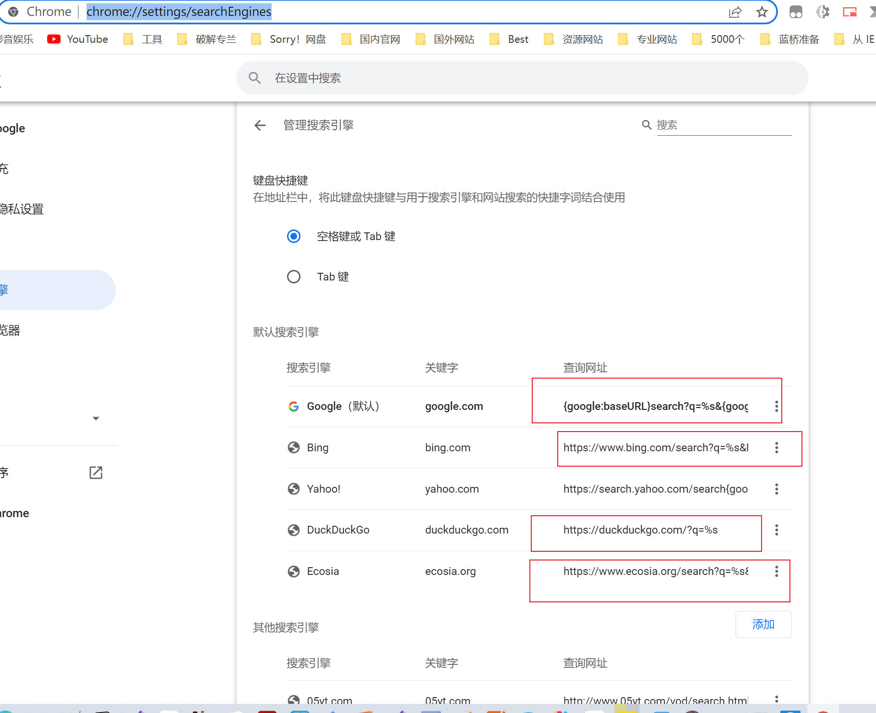
Task: Click the ecosia.org keyword cell
Action: click(x=451, y=572)
